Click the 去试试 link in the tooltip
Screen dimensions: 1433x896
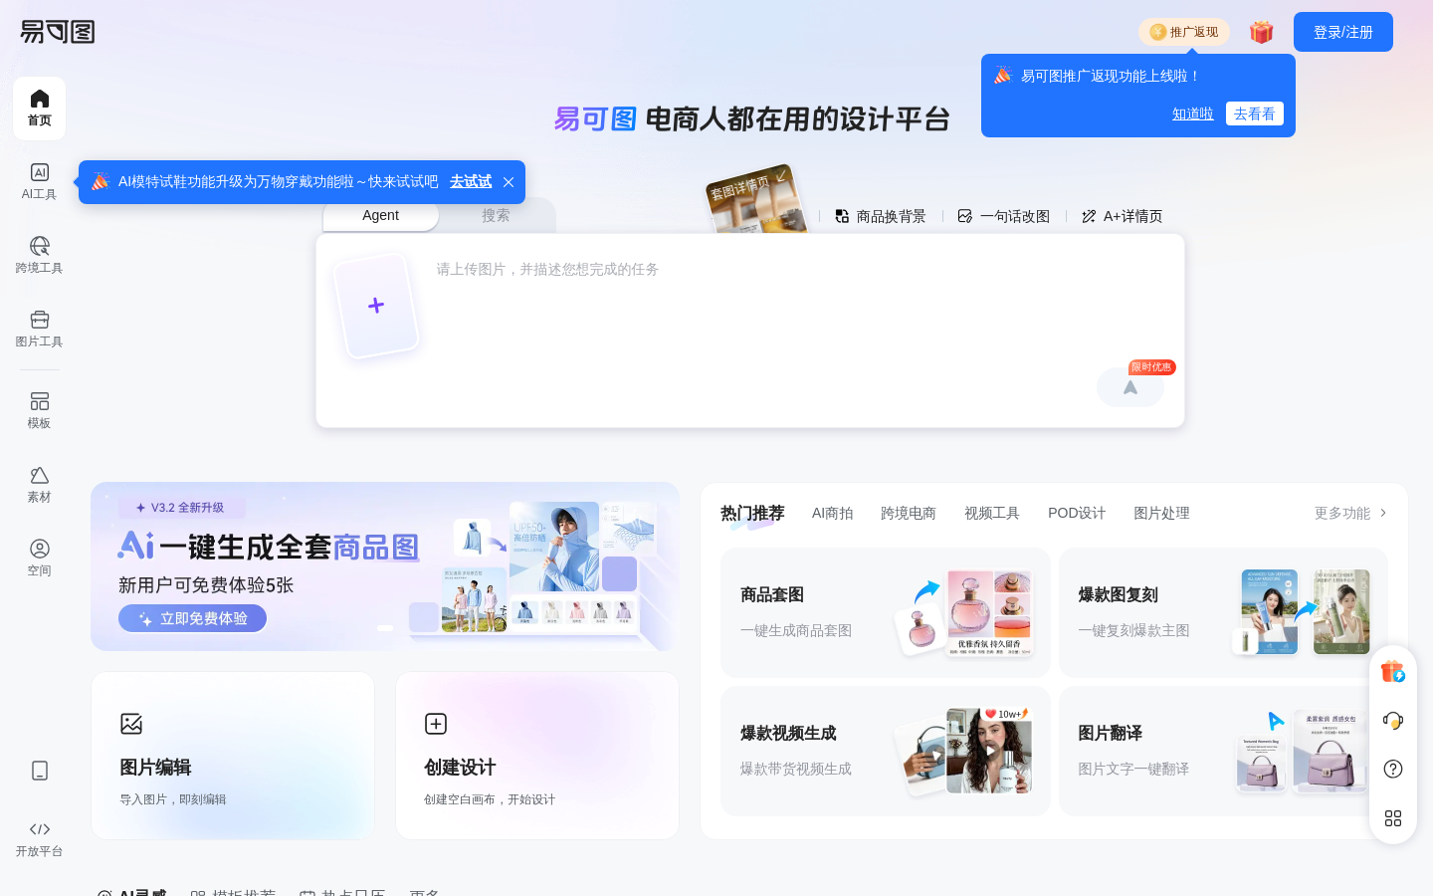pyautogui.click(x=471, y=182)
